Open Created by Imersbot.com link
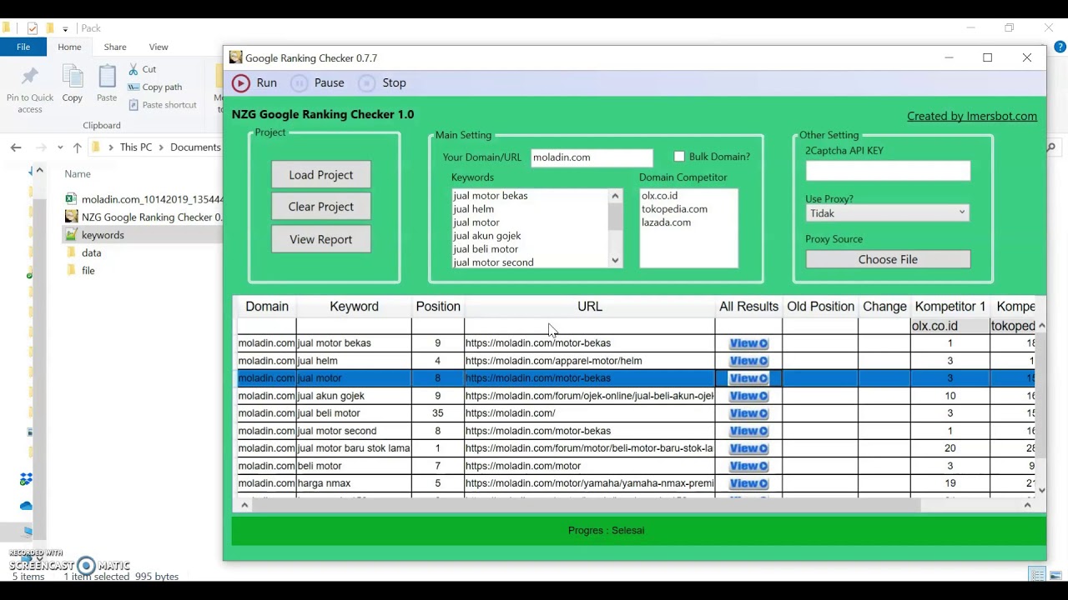Image resolution: width=1068 pixels, height=600 pixels. [x=972, y=116]
